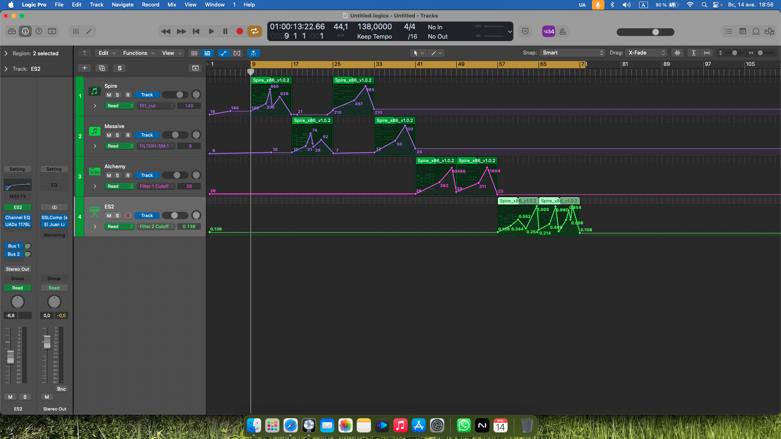Open the File menu
The image size is (781, 439).
pos(59,4)
